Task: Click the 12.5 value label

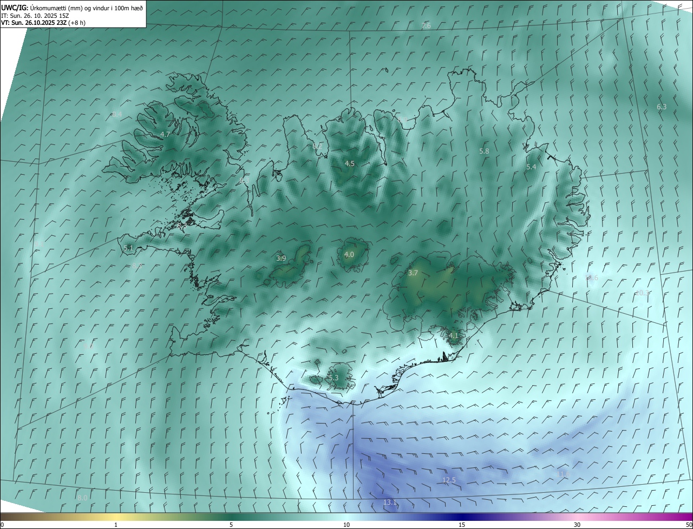Action: click(x=449, y=480)
